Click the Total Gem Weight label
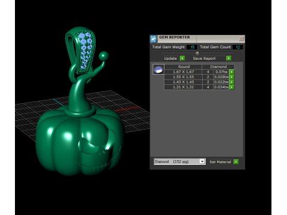Screen dimensions: 287x215 (x=169, y=47)
